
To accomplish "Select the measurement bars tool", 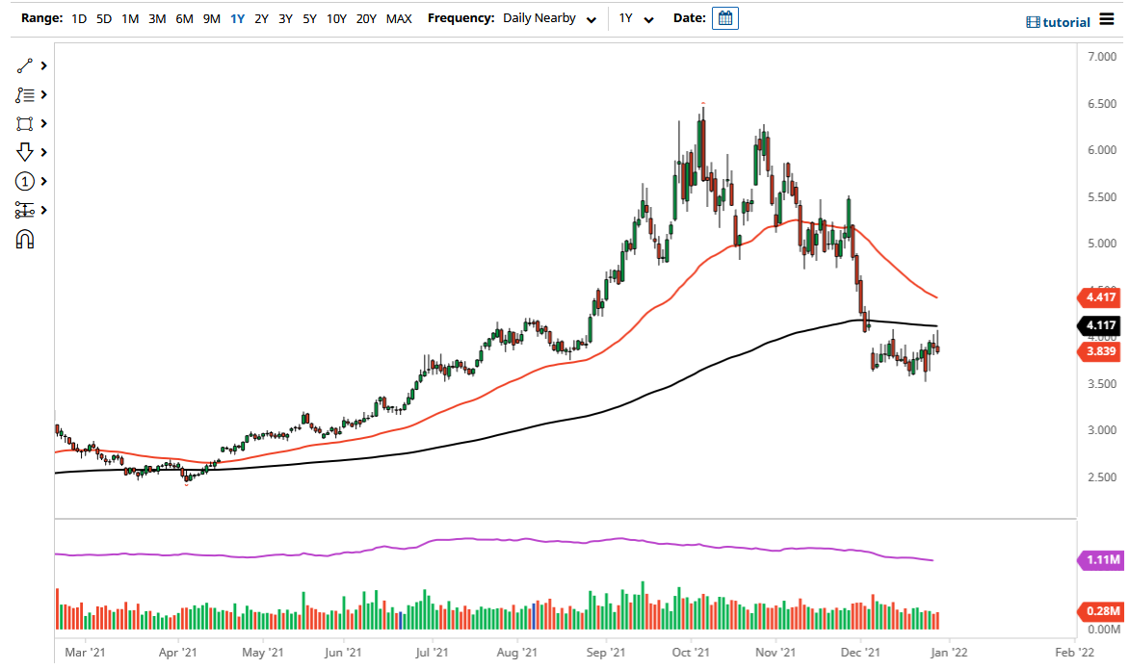I will pos(24,210).
